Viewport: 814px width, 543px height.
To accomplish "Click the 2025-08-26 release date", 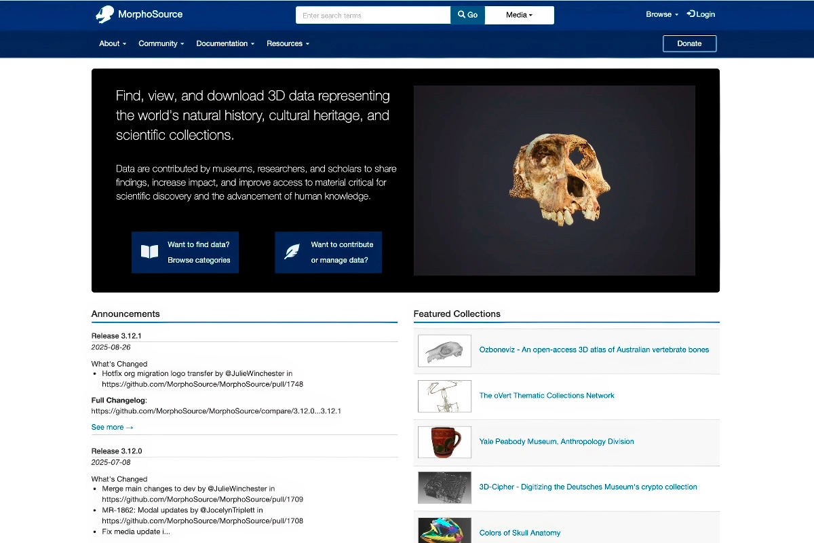I will point(111,348).
